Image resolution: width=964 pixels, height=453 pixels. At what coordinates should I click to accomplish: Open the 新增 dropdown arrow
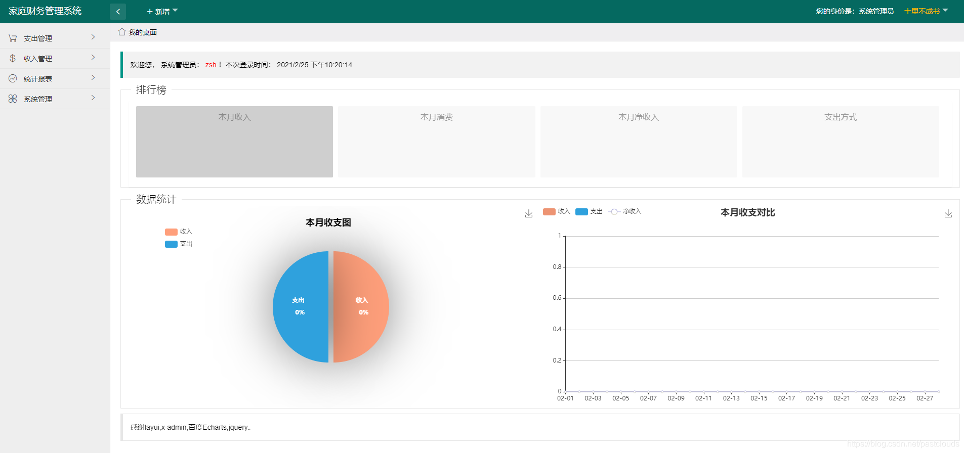click(x=175, y=10)
